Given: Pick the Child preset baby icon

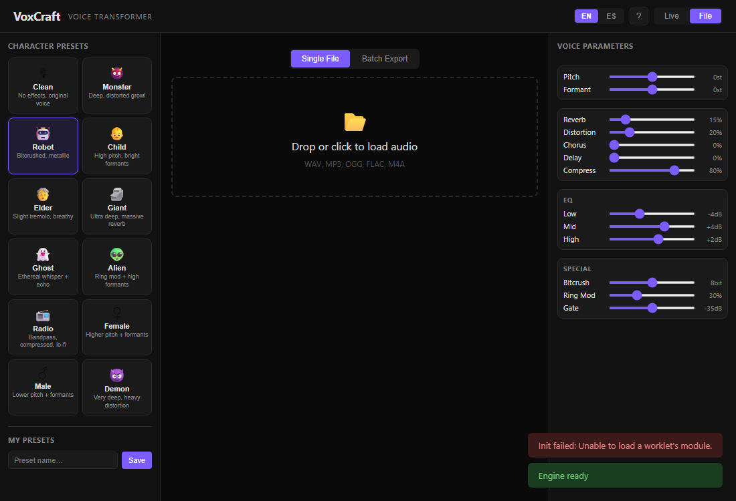Looking at the screenshot, I should pos(117,134).
